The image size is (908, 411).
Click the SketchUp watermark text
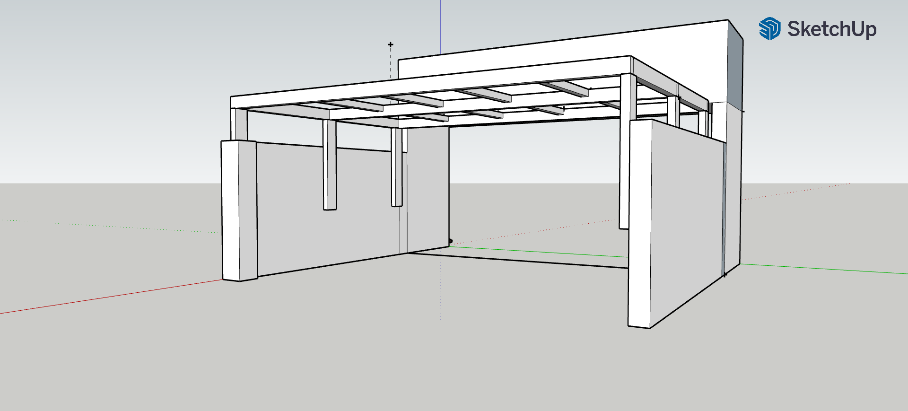point(831,29)
